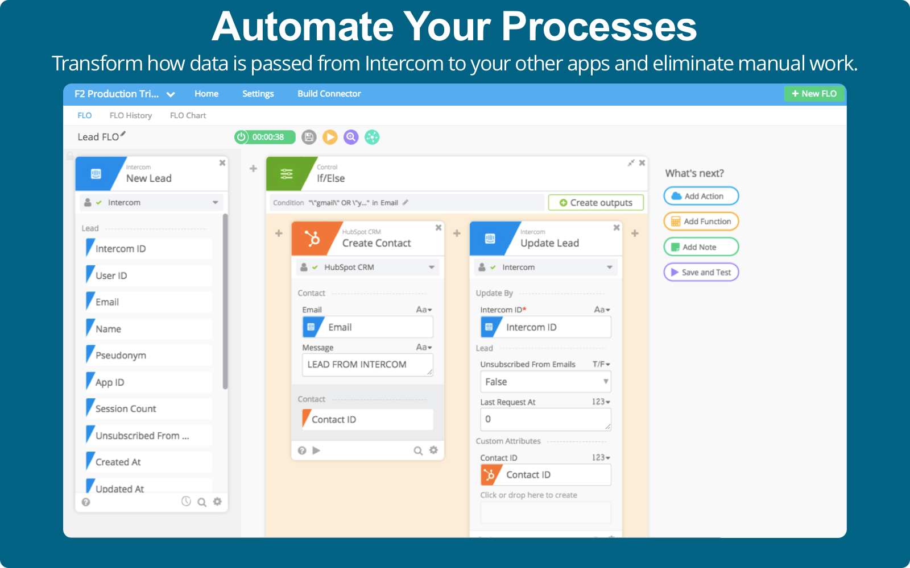910x568 pixels.
Task: Click help question icon in Create Contact card
Action: tap(302, 450)
